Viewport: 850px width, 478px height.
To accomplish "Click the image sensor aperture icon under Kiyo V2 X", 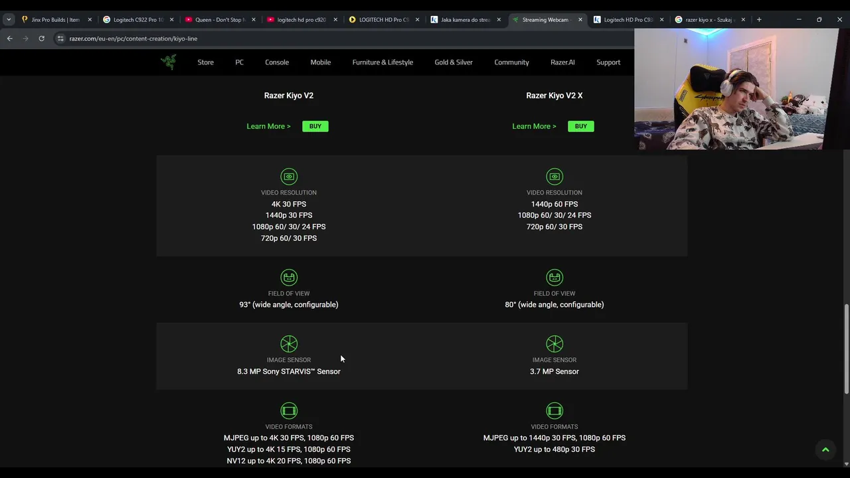I will pos(554,344).
